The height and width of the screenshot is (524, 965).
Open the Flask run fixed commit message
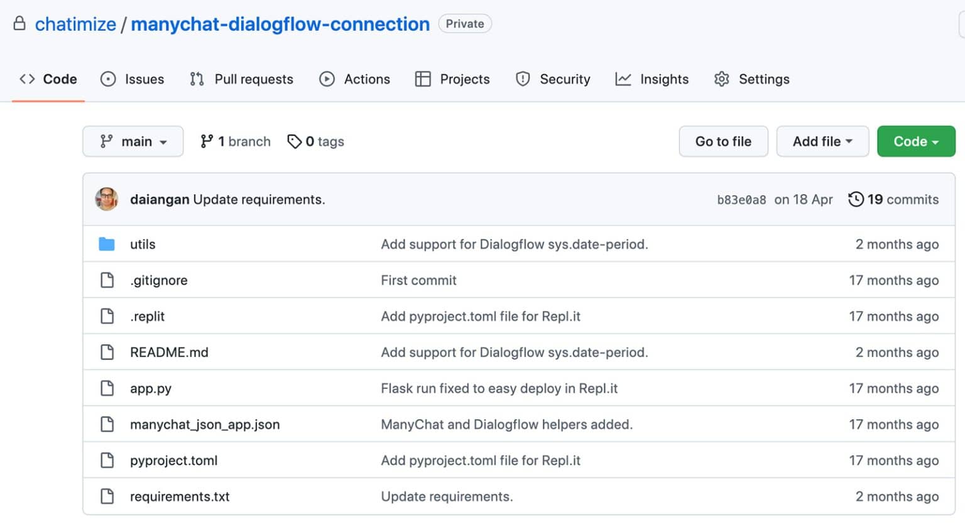[x=499, y=388]
